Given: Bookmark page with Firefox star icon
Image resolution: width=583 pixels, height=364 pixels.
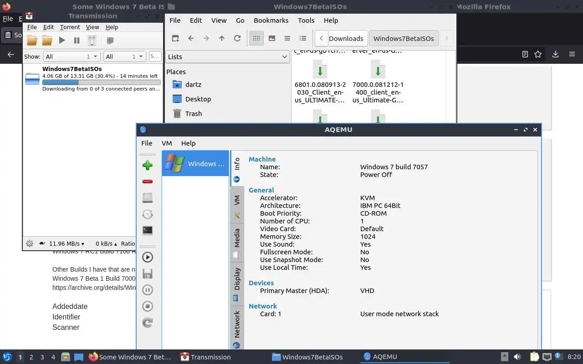Looking at the screenshot, I should click(x=538, y=54).
